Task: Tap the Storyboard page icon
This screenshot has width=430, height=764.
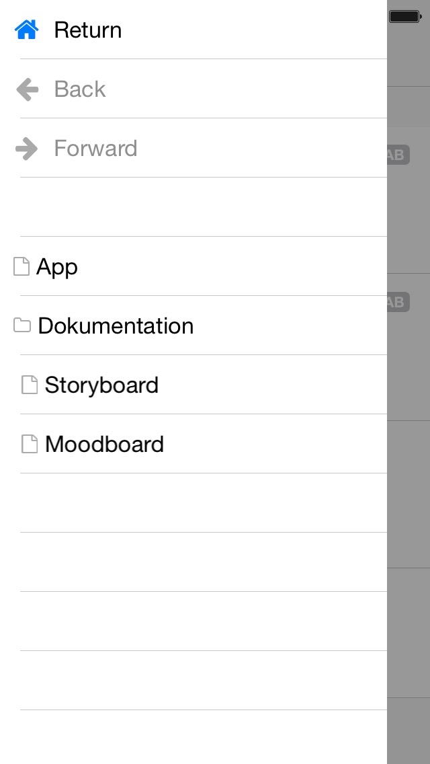Action: click(30, 385)
